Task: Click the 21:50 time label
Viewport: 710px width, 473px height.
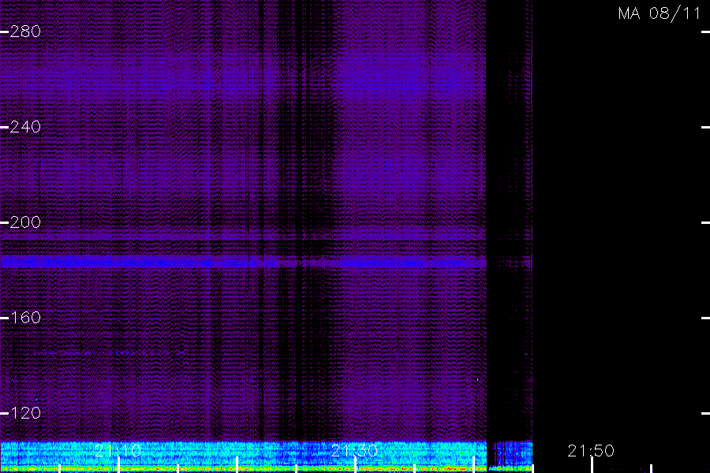Action: (x=591, y=451)
